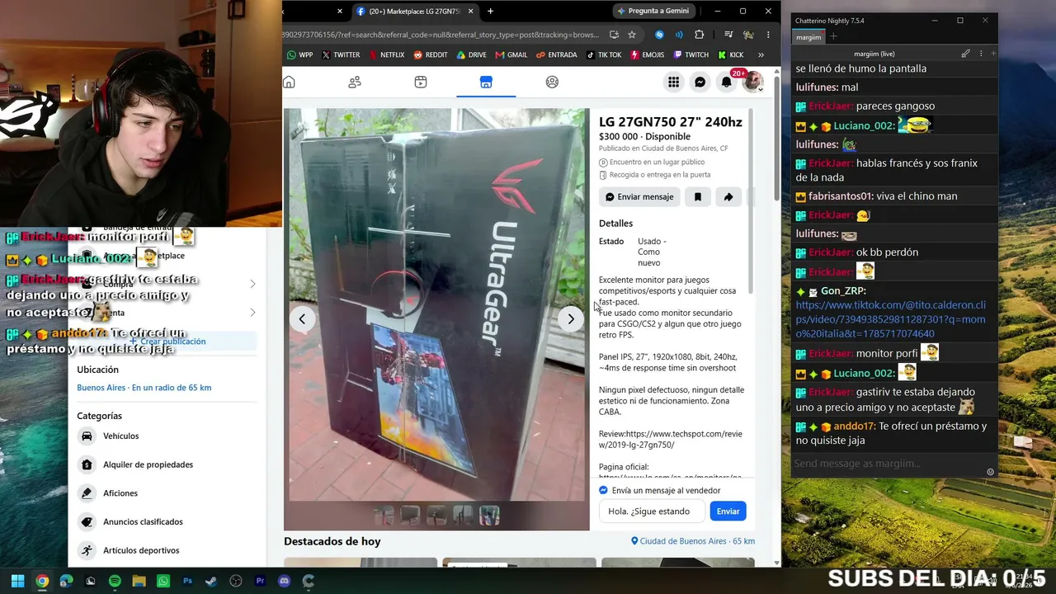Show previous listing photo
Viewport: 1056px width, 594px height.
point(302,319)
